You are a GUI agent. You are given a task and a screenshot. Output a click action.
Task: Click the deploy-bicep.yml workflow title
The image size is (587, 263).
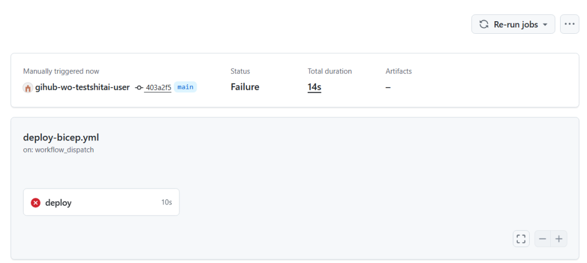[x=61, y=138]
